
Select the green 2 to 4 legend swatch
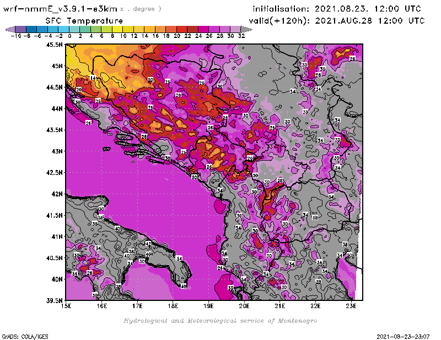point(85,29)
